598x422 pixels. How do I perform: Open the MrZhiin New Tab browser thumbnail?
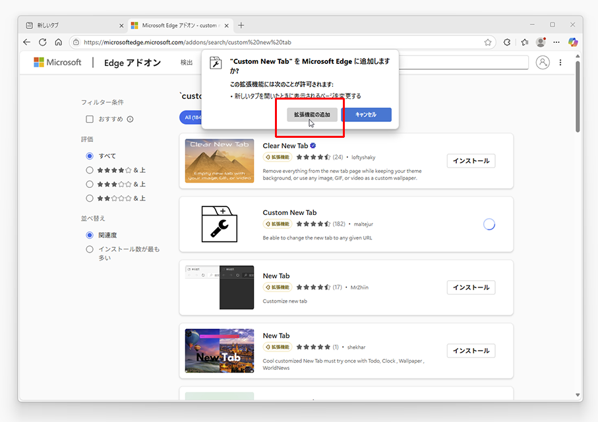click(x=220, y=287)
